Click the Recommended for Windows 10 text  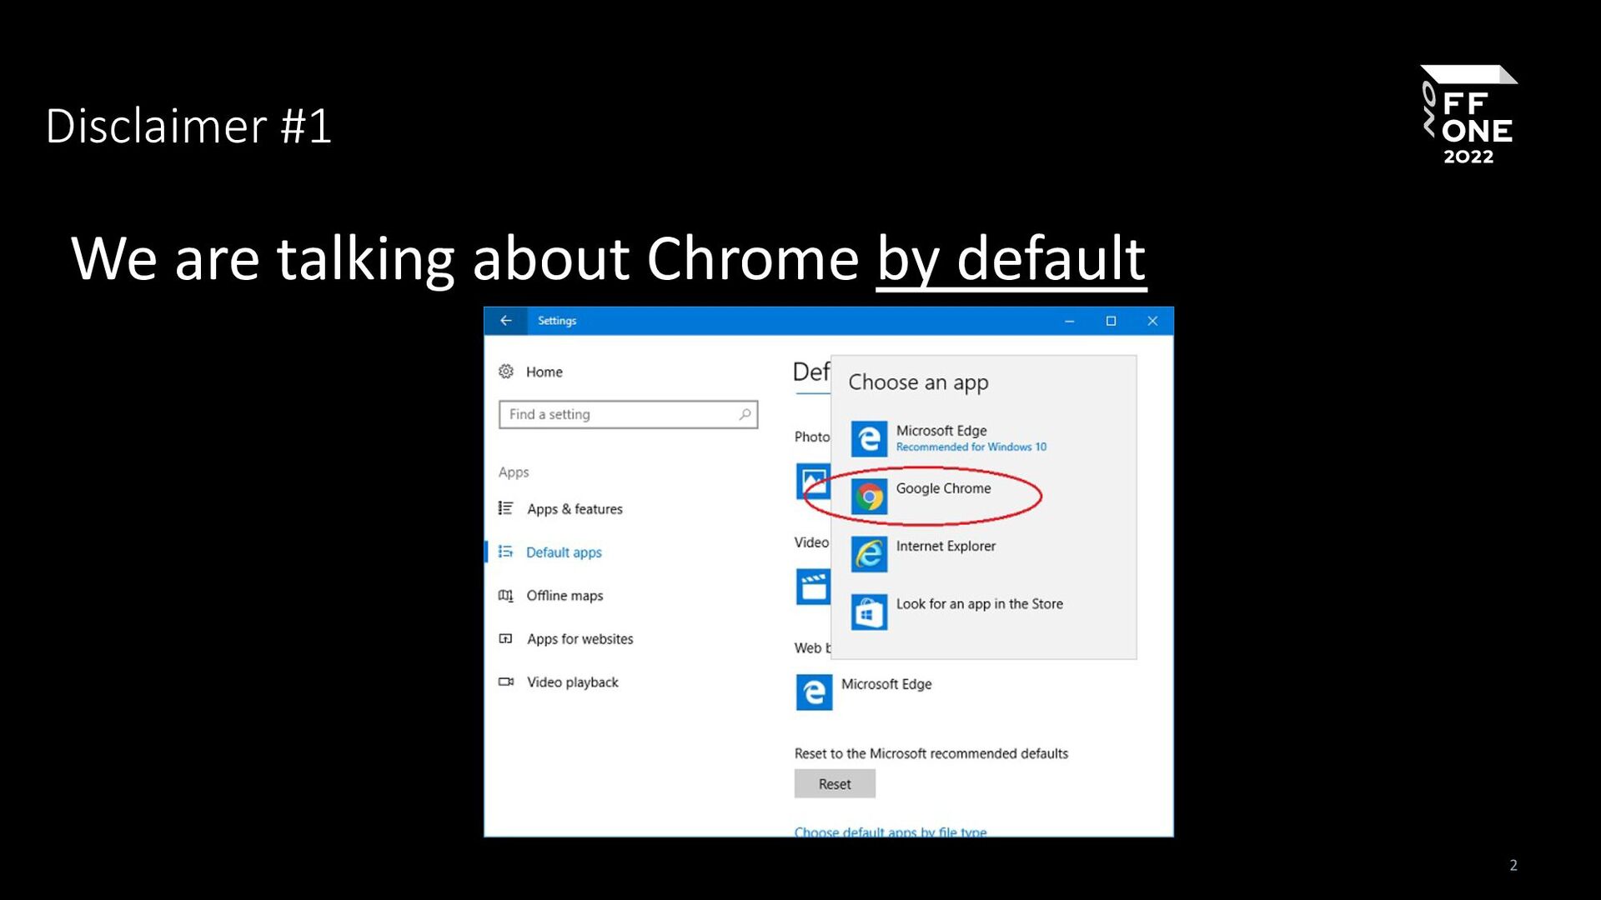971,447
